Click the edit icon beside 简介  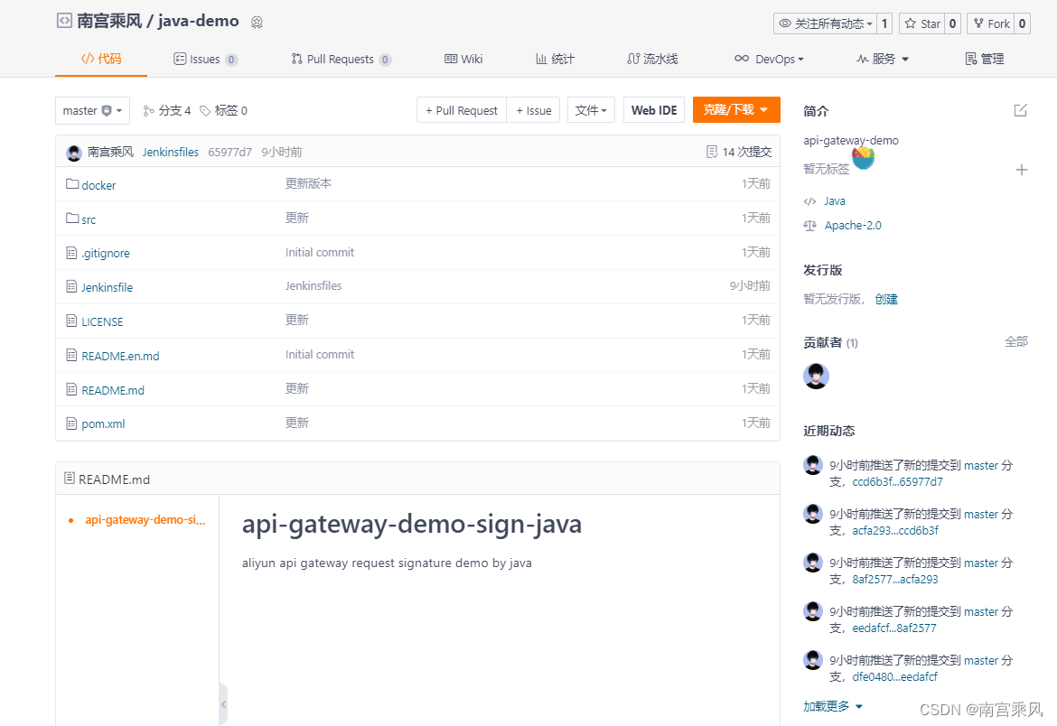pyautogui.click(x=1021, y=110)
